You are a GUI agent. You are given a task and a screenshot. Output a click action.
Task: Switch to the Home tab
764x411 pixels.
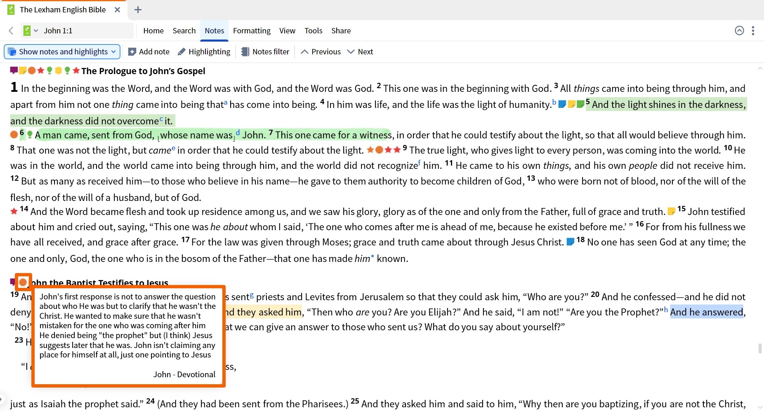[x=153, y=30]
